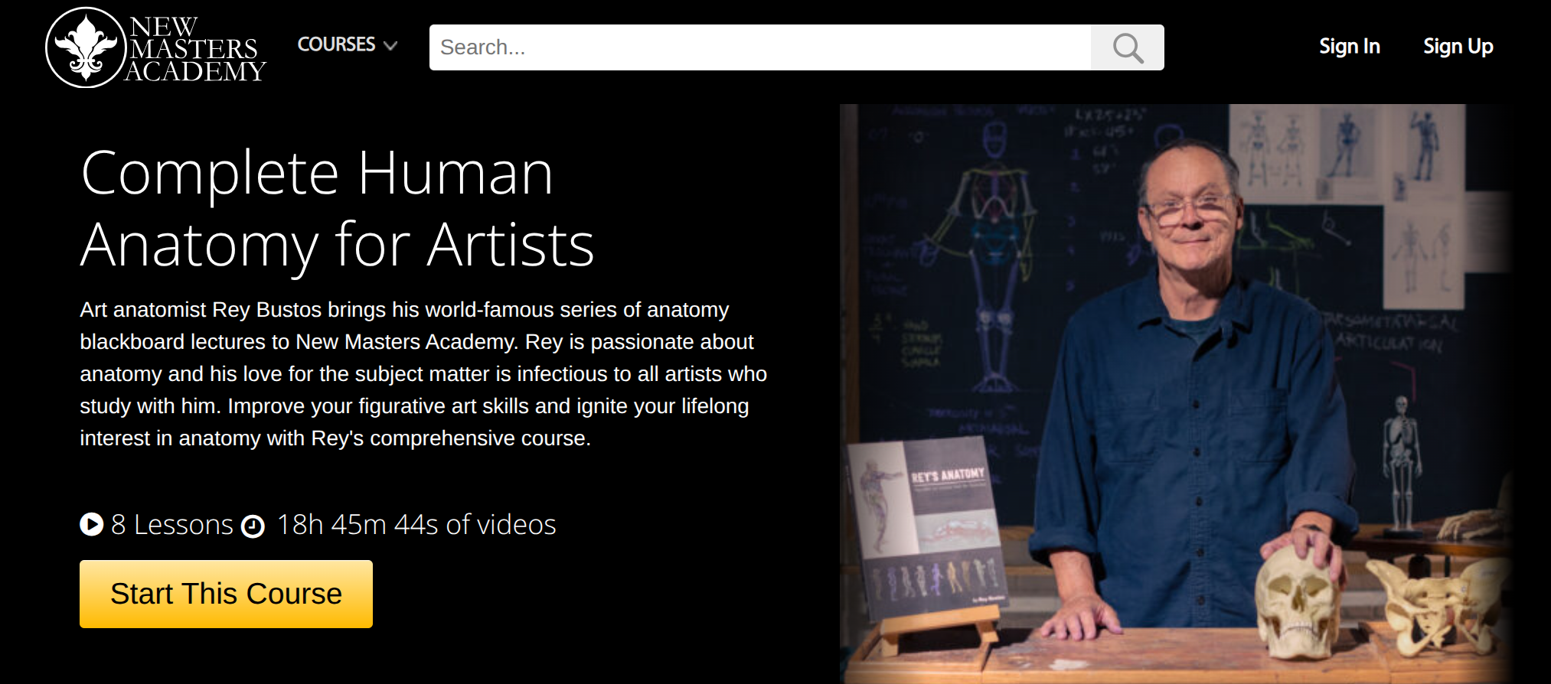Click the chevron beside Courses
The image size is (1551, 684).
pyautogui.click(x=390, y=46)
